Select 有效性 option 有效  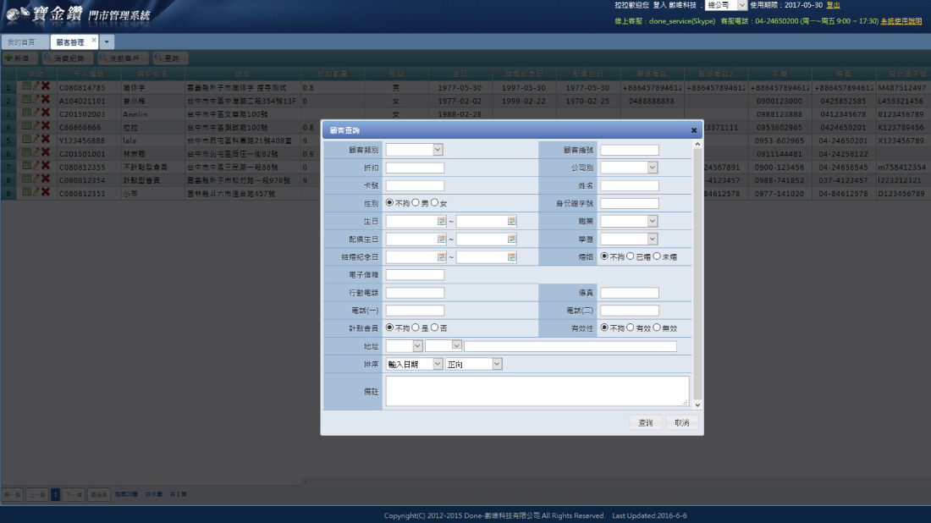coord(631,328)
